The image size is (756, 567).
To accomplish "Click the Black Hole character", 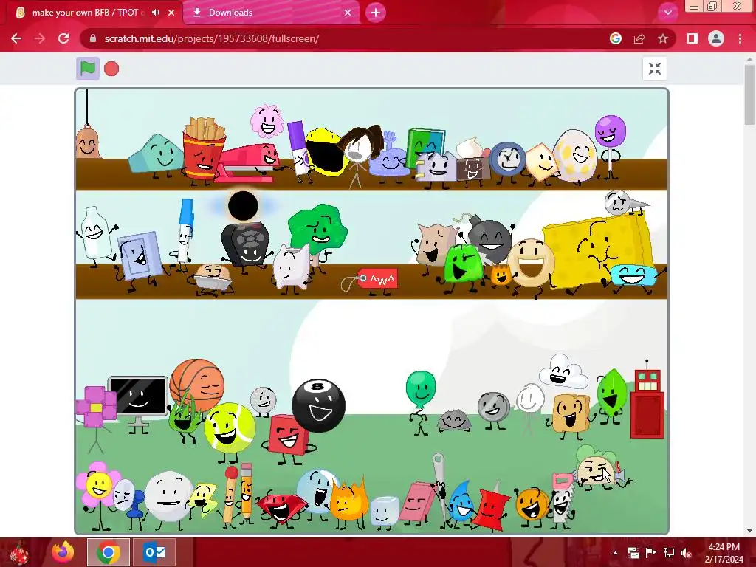I will (242, 206).
